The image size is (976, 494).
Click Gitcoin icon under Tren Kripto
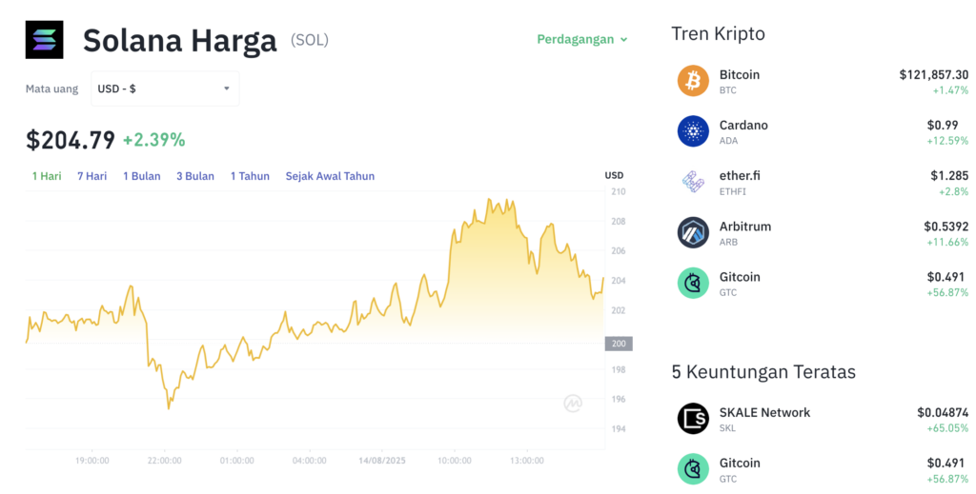(693, 283)
